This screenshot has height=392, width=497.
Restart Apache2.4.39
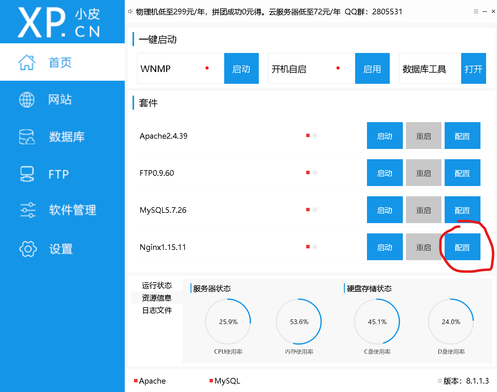423,136
